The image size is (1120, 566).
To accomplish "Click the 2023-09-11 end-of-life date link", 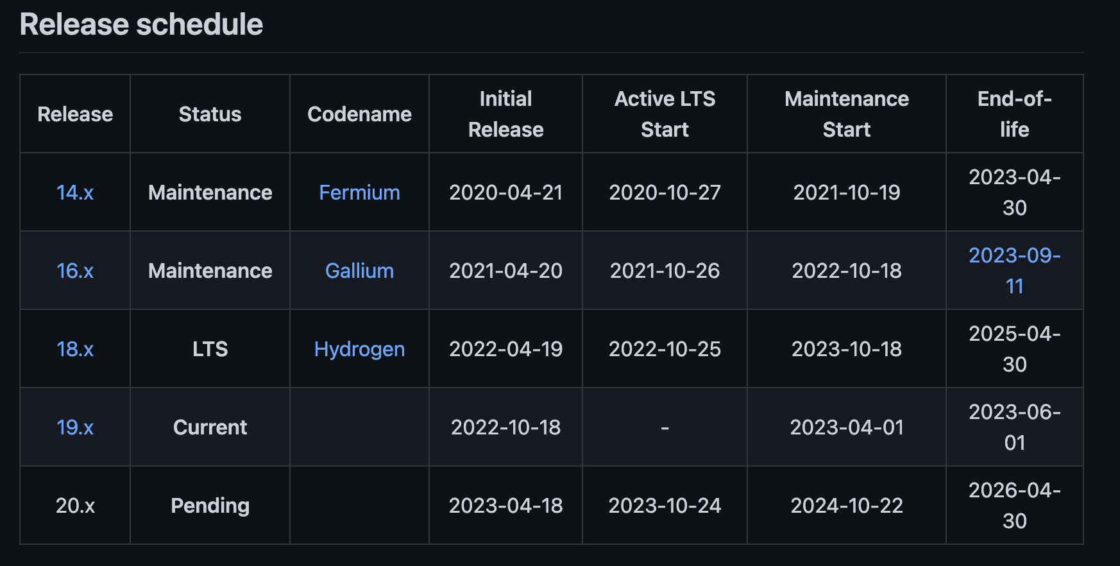I will coord(1014,270).
